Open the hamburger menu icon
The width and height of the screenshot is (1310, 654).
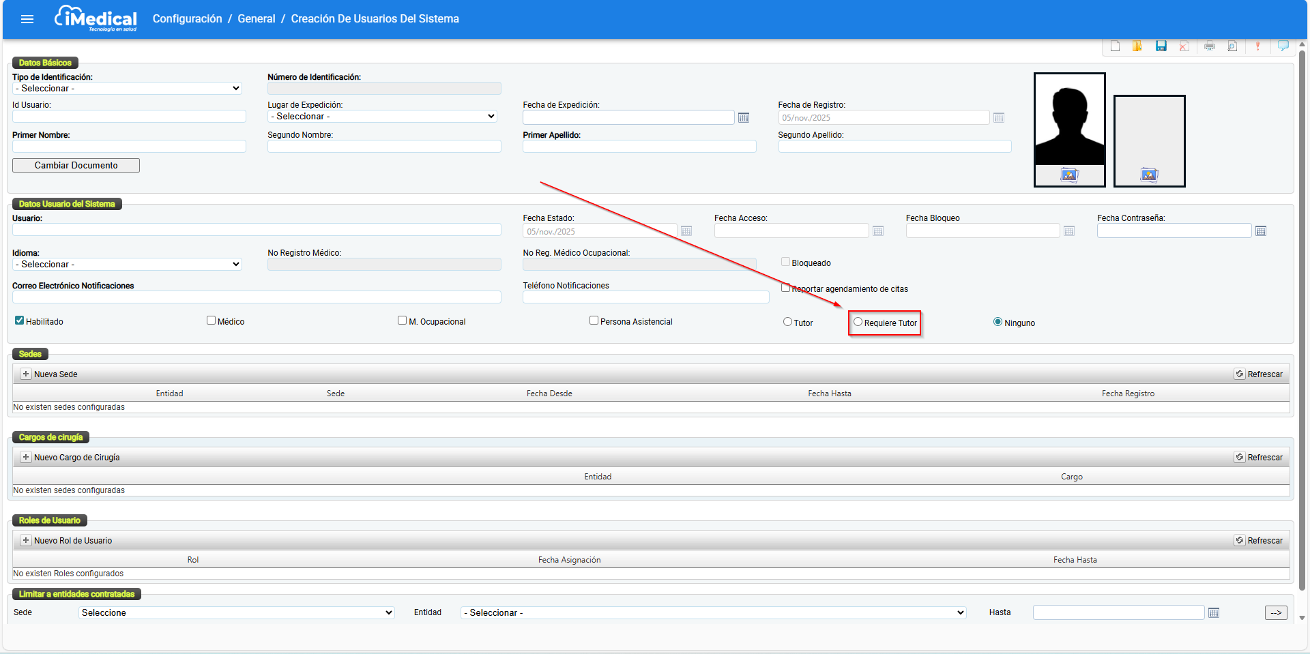point(27,19)
